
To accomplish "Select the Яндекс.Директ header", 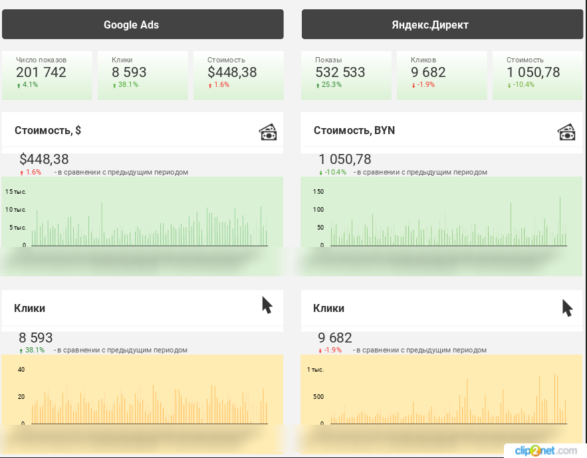I will click(442, 25).
